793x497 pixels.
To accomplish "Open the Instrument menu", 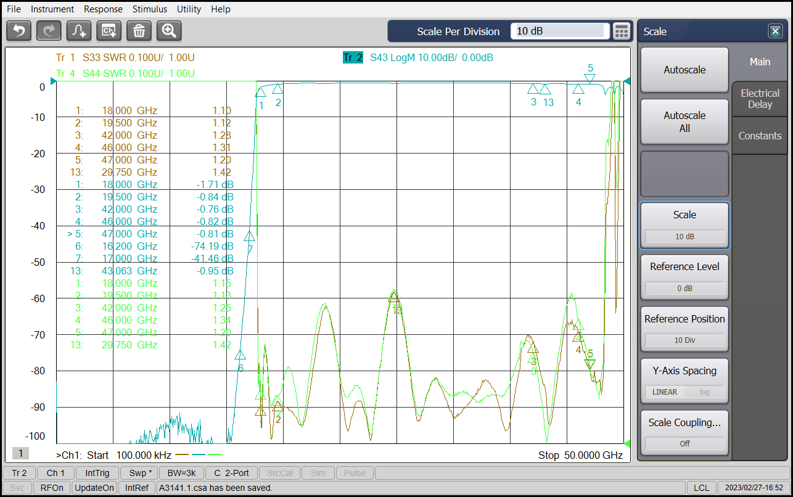I will (x=52, y=9).
